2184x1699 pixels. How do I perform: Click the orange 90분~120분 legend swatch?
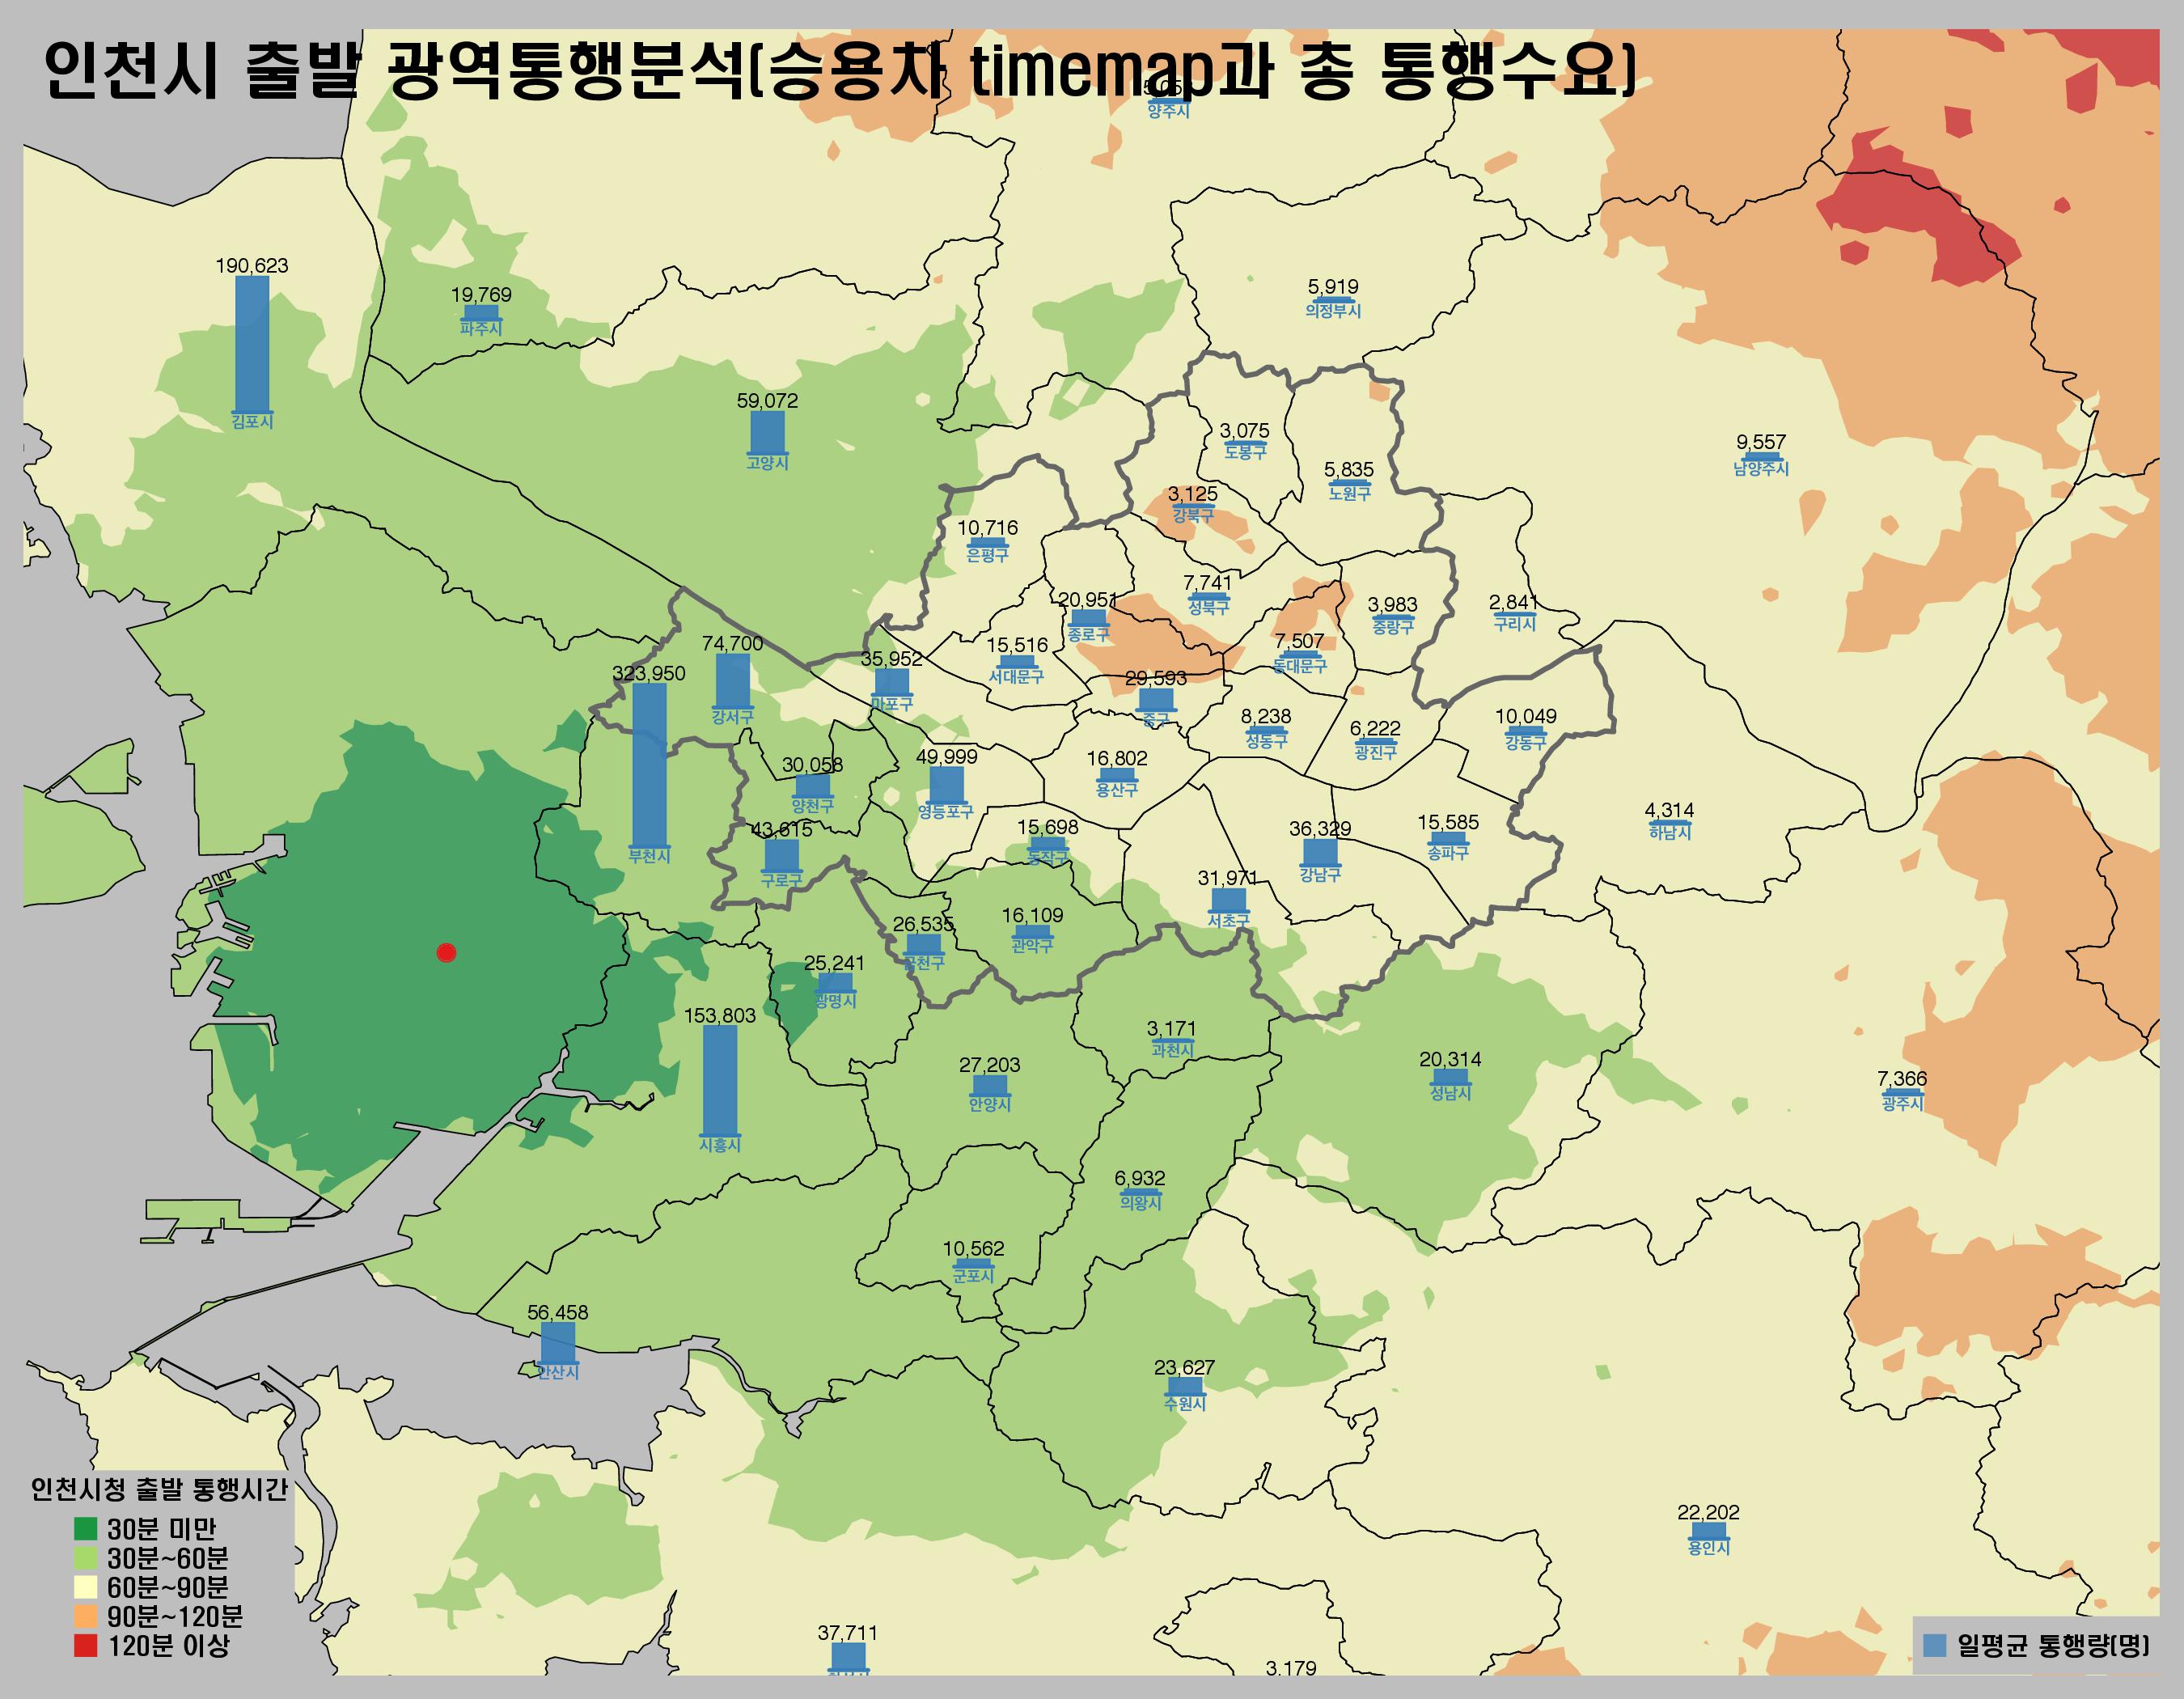(86, 1616)
